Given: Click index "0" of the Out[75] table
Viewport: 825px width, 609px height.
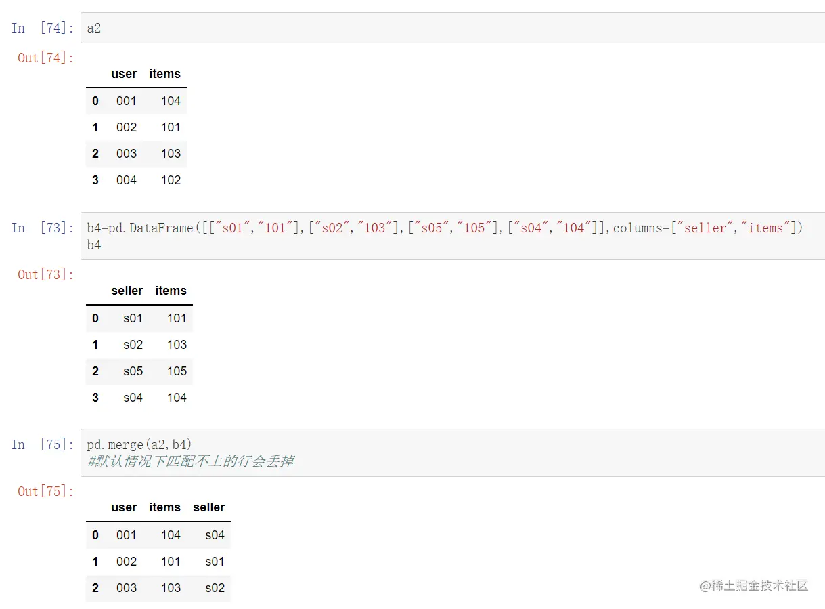Looking at the screenshot, I should tap(95, 535).
